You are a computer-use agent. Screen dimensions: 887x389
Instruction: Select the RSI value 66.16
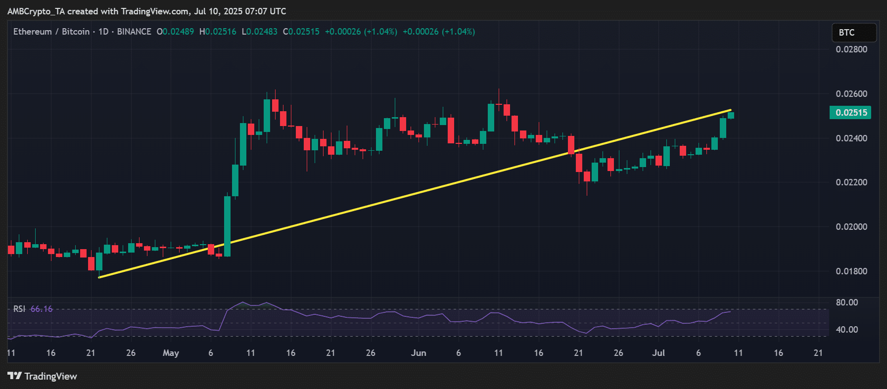42,309
